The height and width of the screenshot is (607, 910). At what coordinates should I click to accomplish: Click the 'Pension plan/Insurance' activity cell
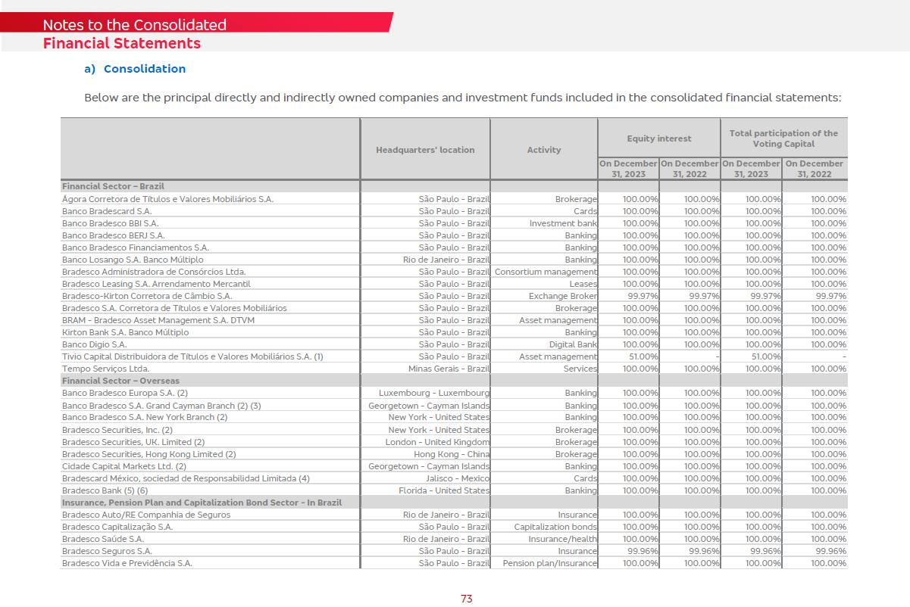coord(549,563)
